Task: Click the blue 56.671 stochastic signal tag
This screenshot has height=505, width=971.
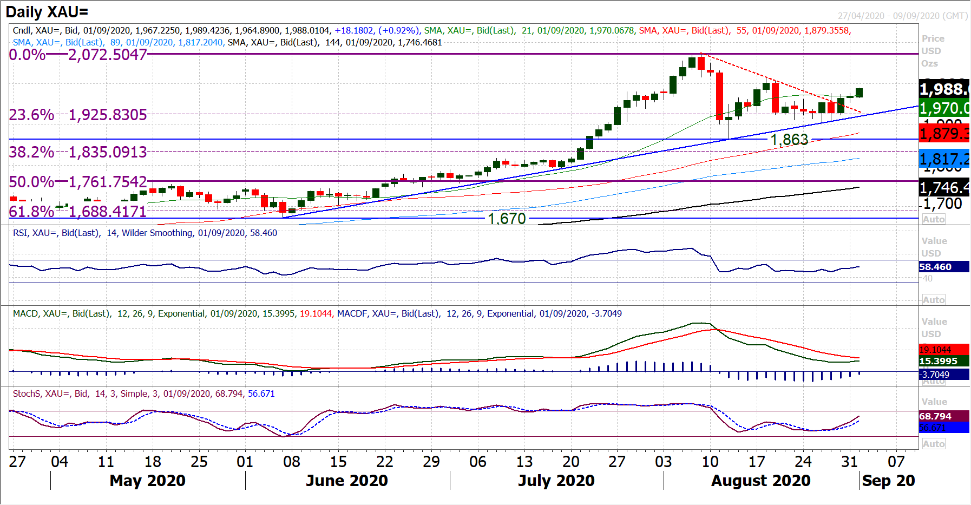Action: point(944,428)
